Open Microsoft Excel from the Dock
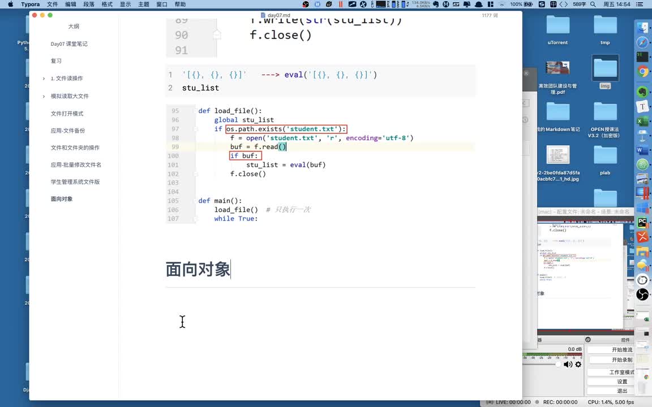Viewport: 652px width, 407px height. [x=642, y=122]
